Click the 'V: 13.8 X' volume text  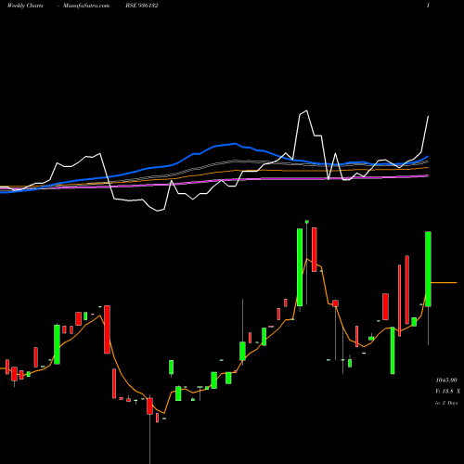tap(447, 392)
